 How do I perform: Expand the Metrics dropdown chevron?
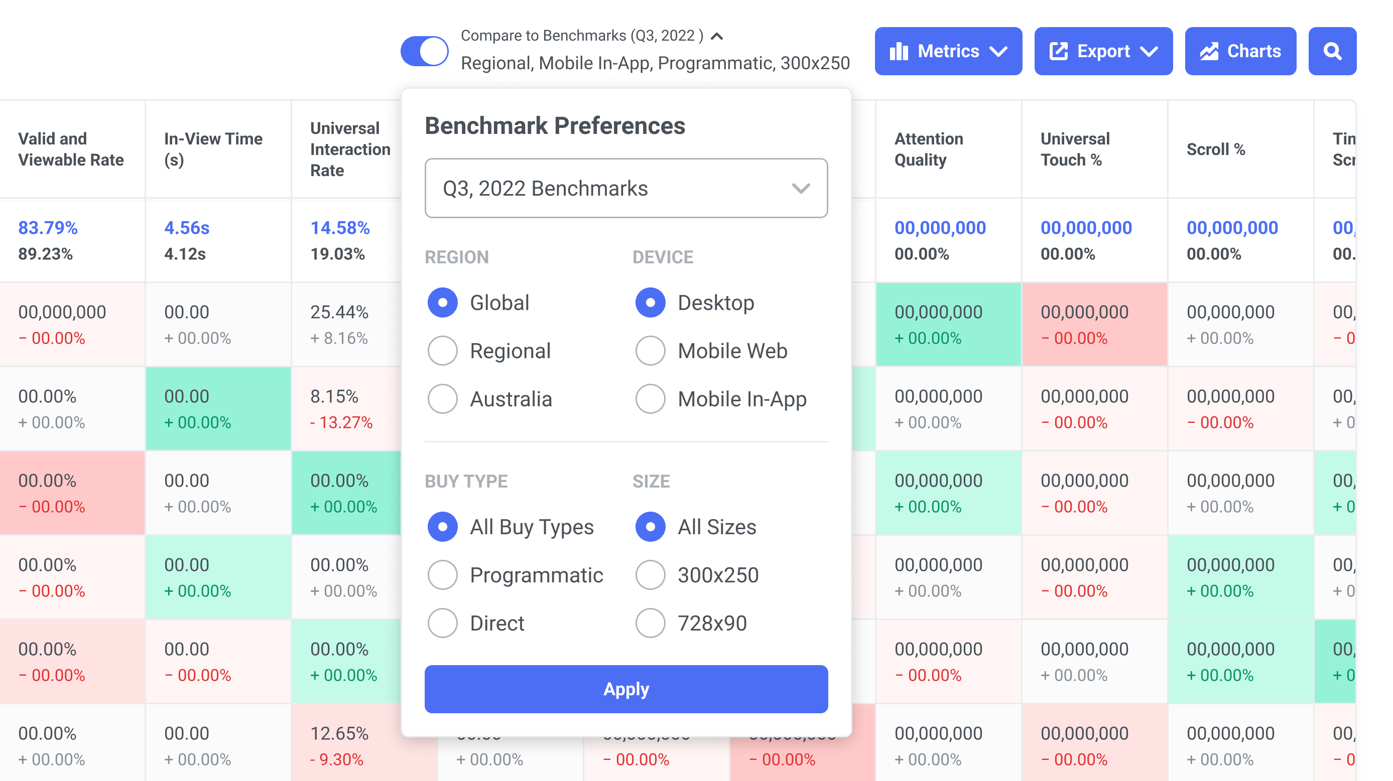pyautogui.click(x=998, y=51)
